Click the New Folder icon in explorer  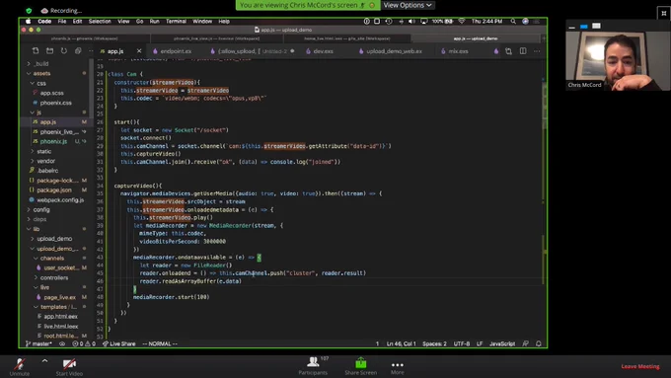point(49,51)
